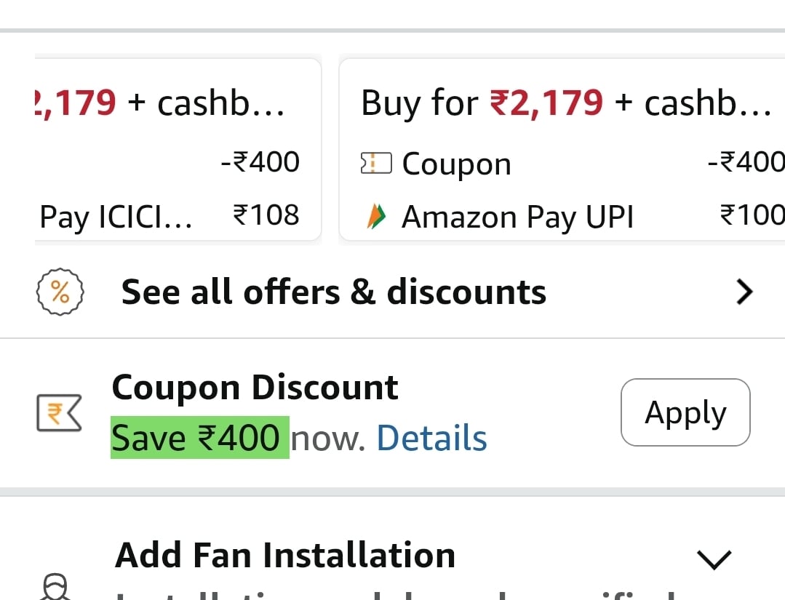This screenshot has width=785, height=600.
Task: Apply the ₹400 coupon discount
Action: click(685, 412)
